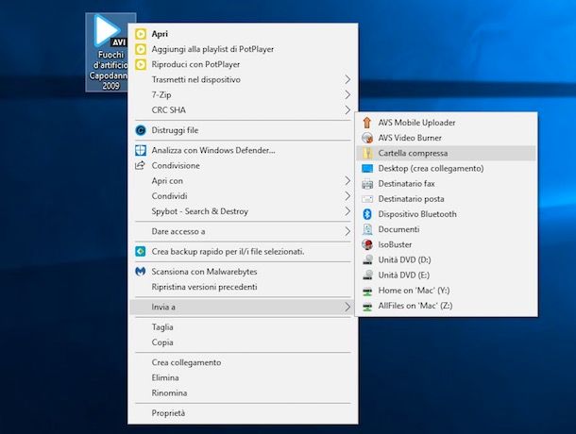Select Riproduci con PotPlayer

[x=243, y=64]
